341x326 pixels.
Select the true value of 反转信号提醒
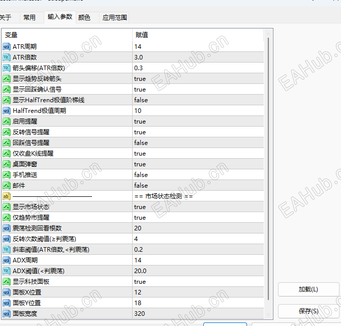tap(198, 132)
